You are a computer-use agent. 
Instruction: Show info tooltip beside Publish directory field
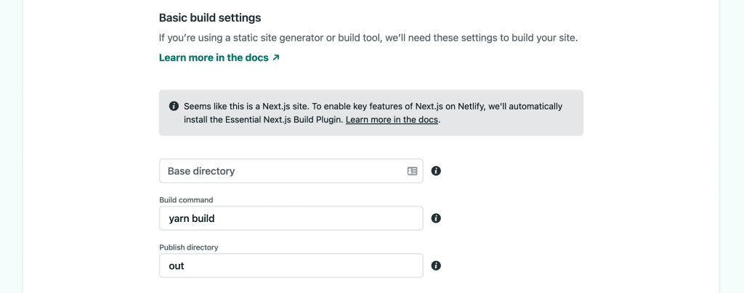pos(436,265)
